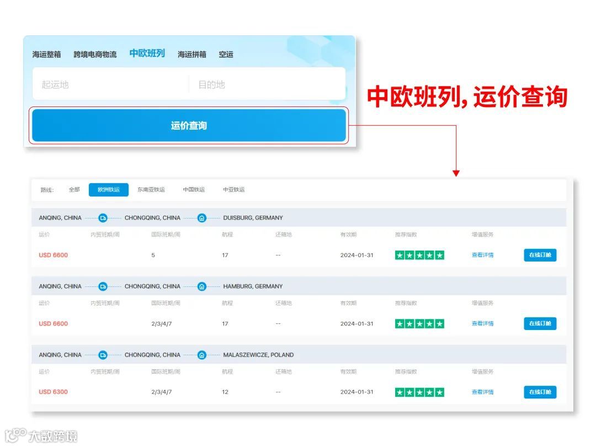
Task: Switch to the 空运 tab
Action: click(227, 54)
